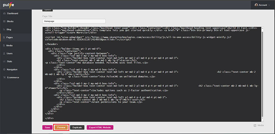Click the 'holder-items pt-3 pt-md-0' div line
This screenshot has height=134, width=275.
coord(73,49)
